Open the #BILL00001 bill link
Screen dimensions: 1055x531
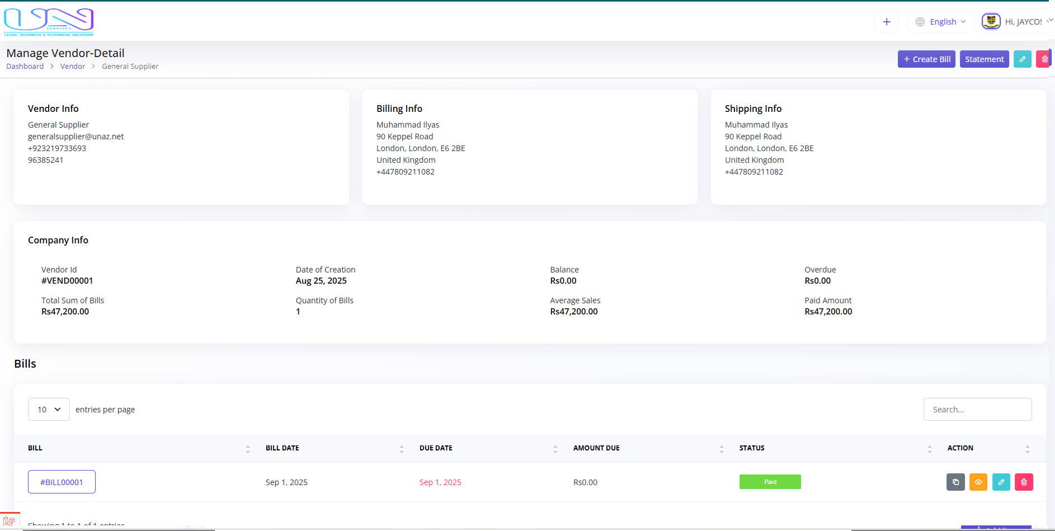tap(62, 482)
